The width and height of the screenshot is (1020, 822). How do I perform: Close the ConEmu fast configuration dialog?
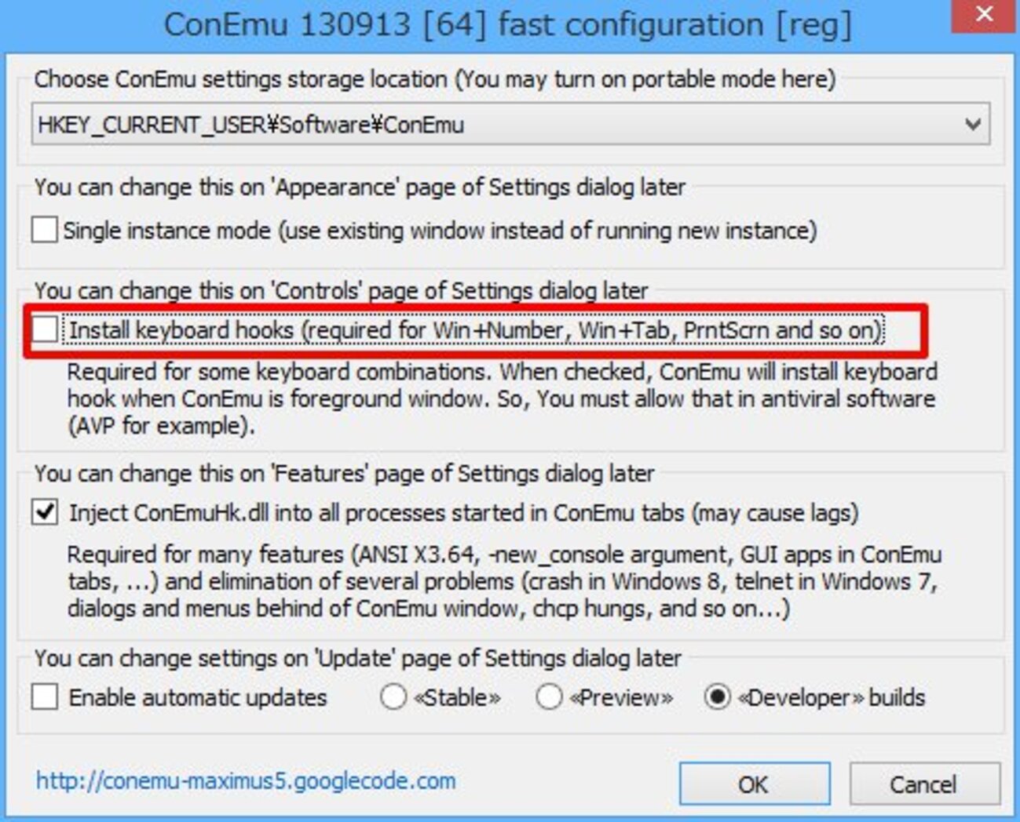point(984,16)
